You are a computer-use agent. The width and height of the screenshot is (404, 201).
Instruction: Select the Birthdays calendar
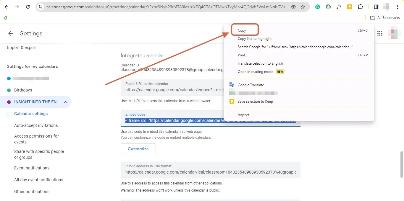pyautogui.click(x=23, y=90)
